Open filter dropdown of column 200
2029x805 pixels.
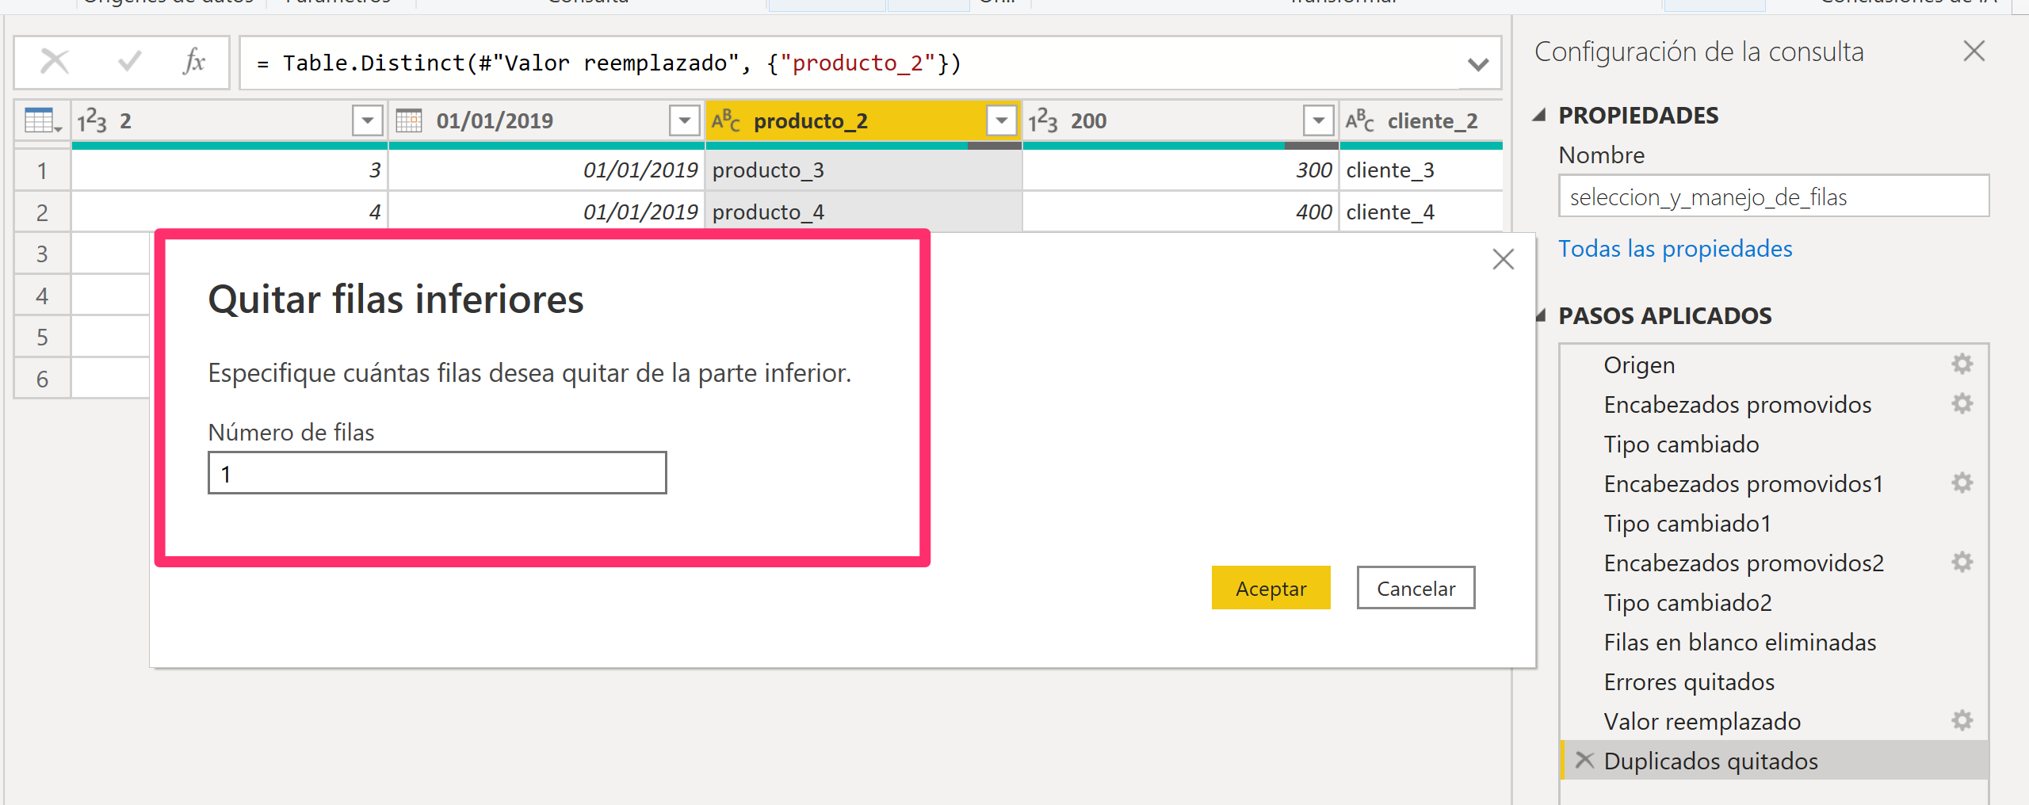pos(1319,120)
